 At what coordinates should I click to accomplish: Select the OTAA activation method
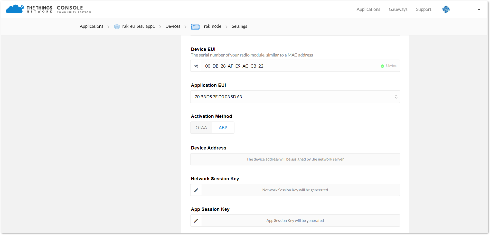pyautogui.click(x=201, y=128)
